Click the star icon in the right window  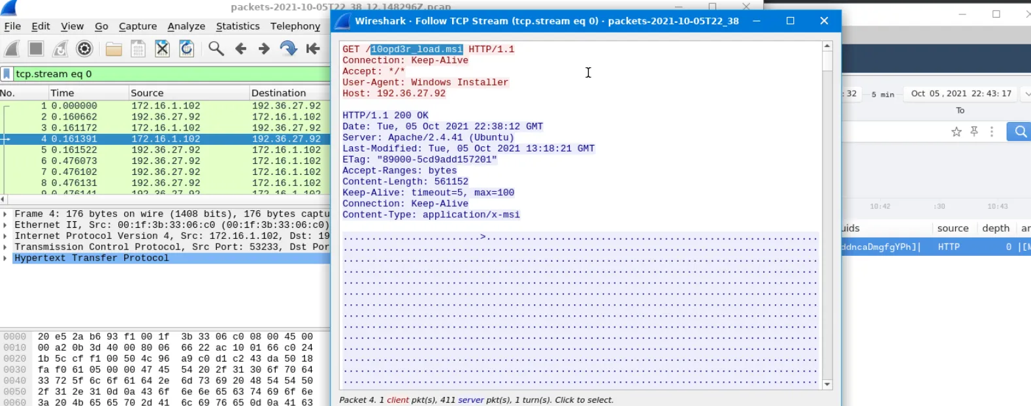pyautogui.click(x=957, y=132)
